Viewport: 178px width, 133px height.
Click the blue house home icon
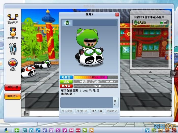31,130
